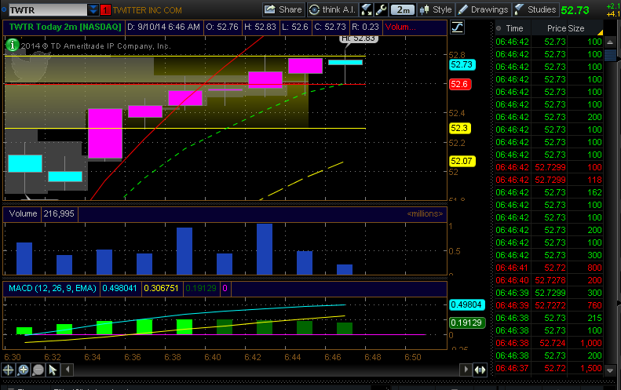Select the crosshair pan tool icon
621x390 pixels.
[x=9, y=370]
